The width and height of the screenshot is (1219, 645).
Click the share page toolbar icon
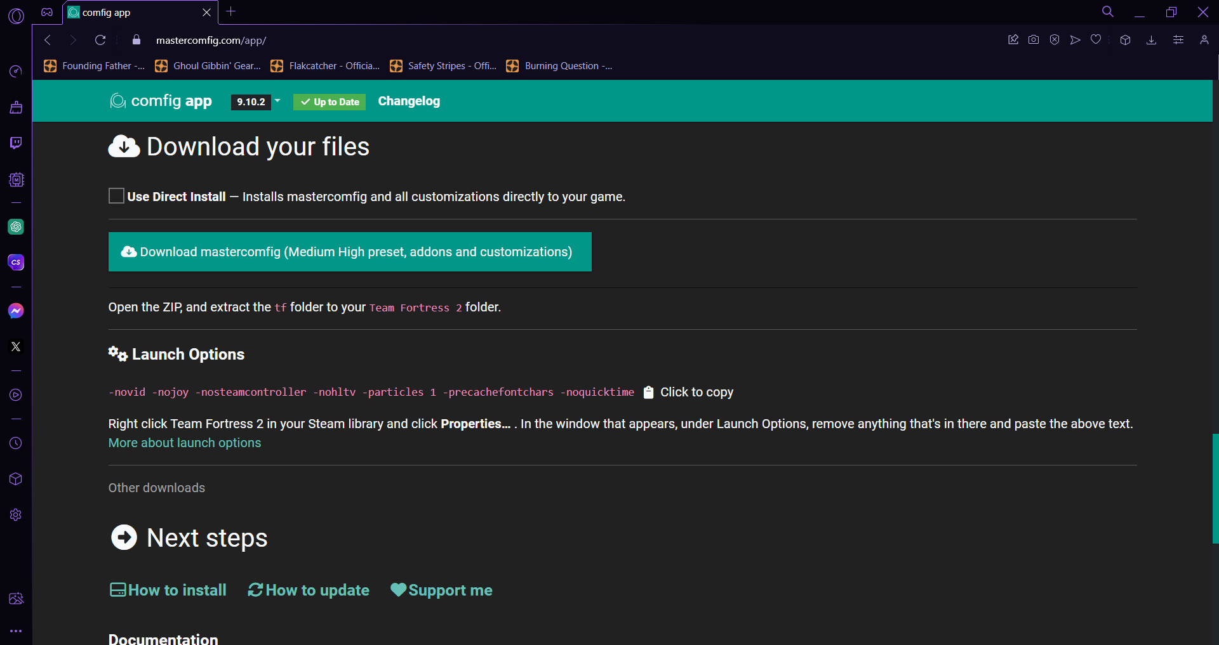point(1013,40)
